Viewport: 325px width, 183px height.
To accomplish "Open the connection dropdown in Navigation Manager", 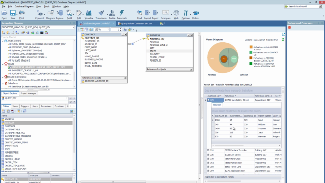I will pyautogui.click(x=73, y=27).
